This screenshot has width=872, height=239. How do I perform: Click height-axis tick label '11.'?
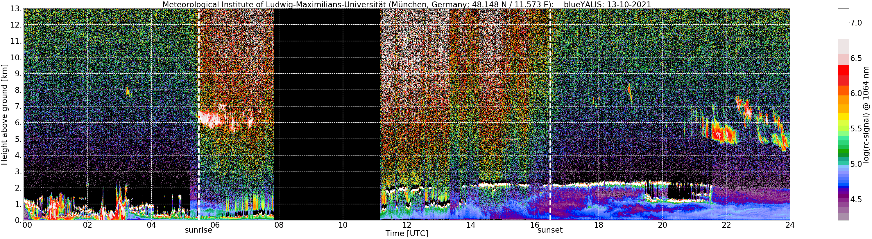pos(16,41)
